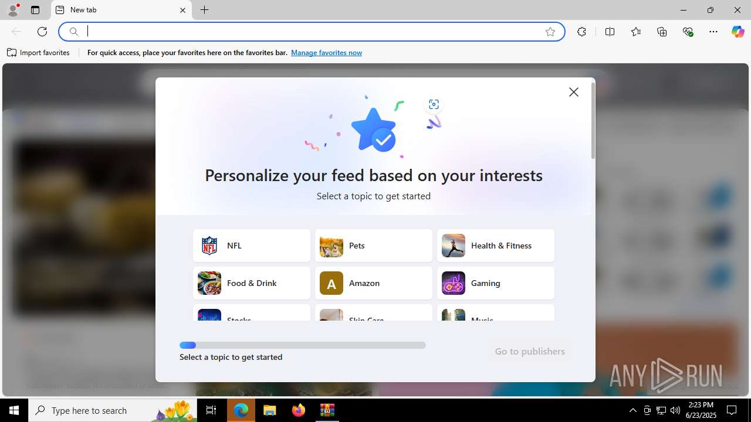
Task: Open Browser essentials heart icon
Action: [688, 32]
